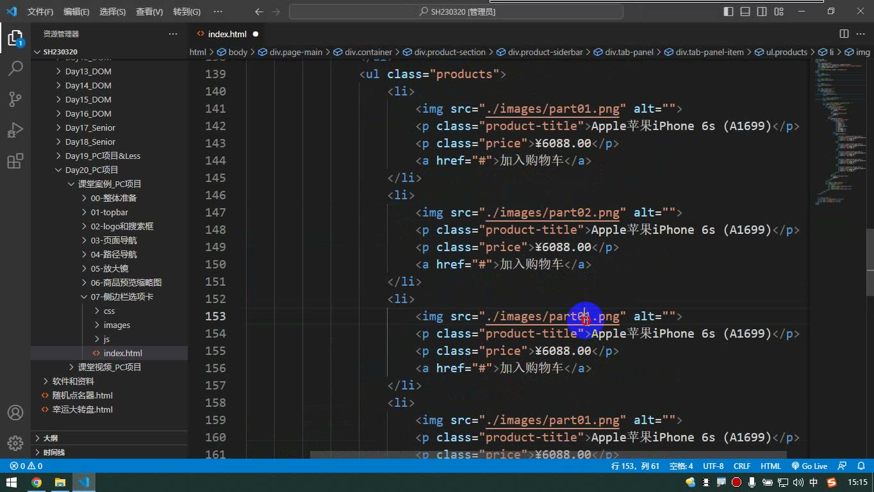Select the index.html editor tab
874x492 pixels.
pyautogui.click(x=227, y=34)
